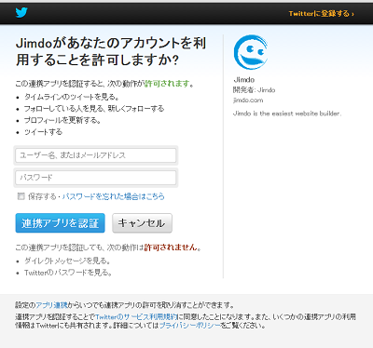Image resolution: width=373 pixels, height=348 pixels.
Task: Click the タイムラインのツイートを見る bullet item
Action: tap(72, 97)
